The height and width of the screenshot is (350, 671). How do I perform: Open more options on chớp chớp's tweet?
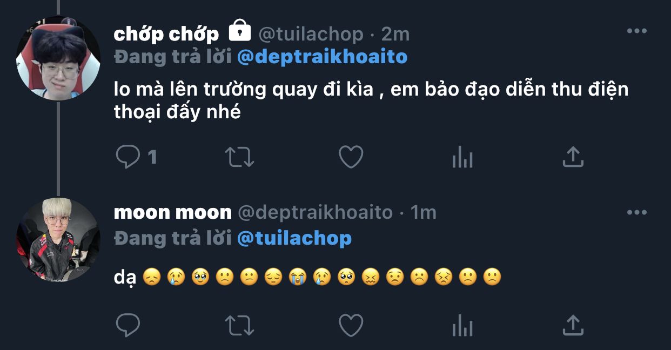point(637,31)
